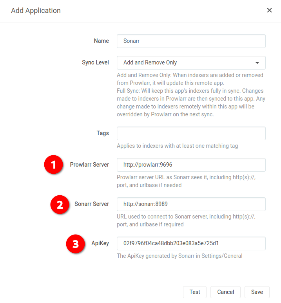Viewport: 281px width, 303px height.
Task: Click 'URL used to connect to Sonarr server' help text
Action: pyautogui.click(x=186, y=220)
